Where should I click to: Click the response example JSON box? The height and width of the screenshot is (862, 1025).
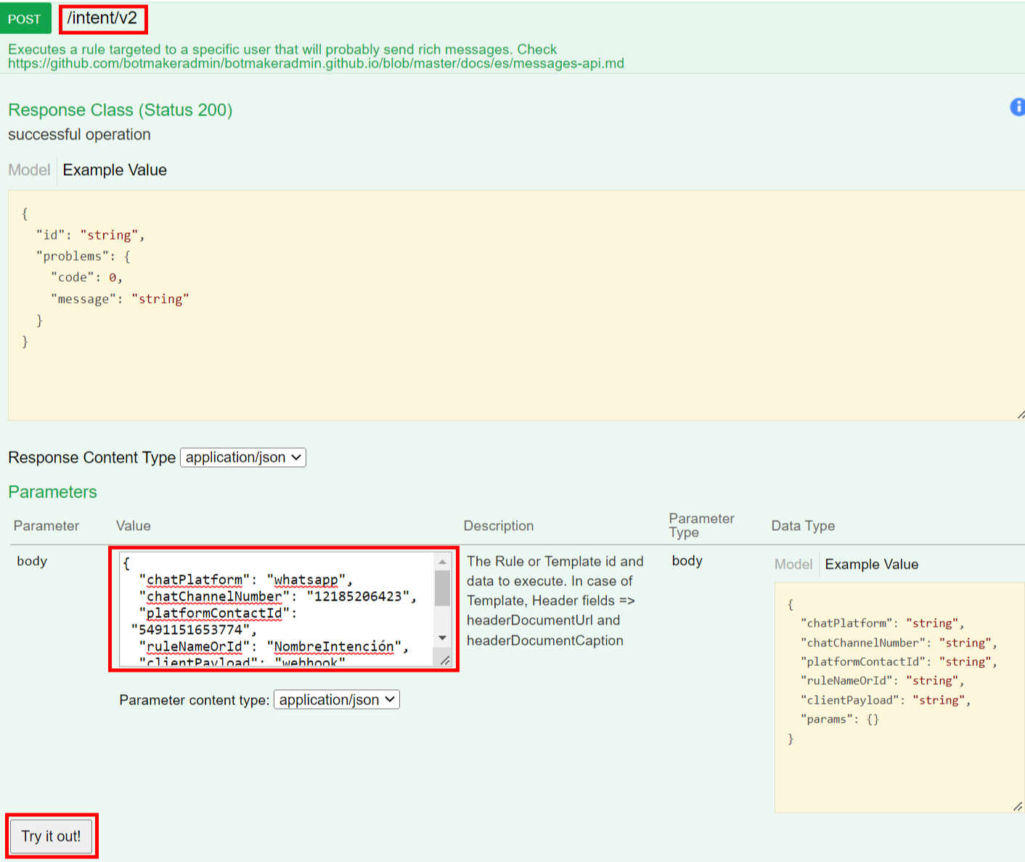(x=516, y=305)
